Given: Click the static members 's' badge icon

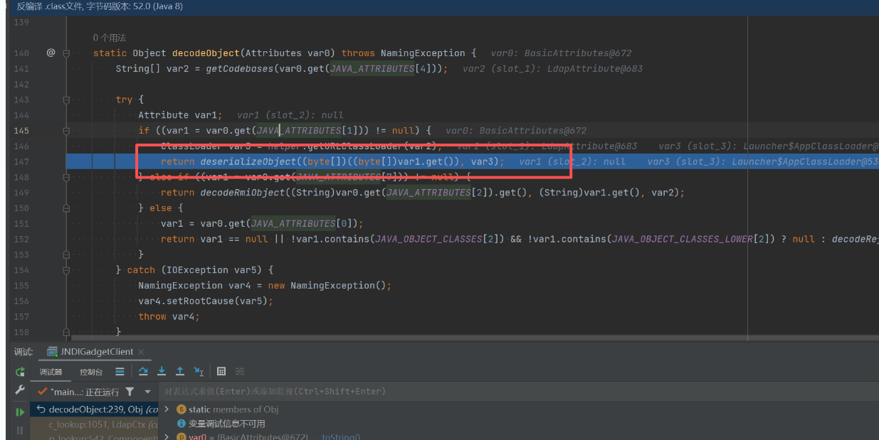Looking at the screenshot, I should coord(181,409).
